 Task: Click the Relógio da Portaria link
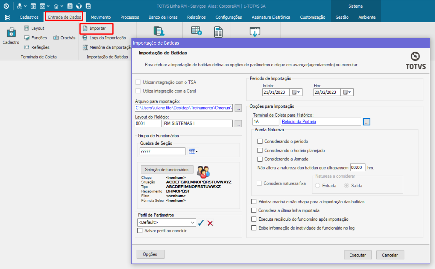click(x=299, y=122)
